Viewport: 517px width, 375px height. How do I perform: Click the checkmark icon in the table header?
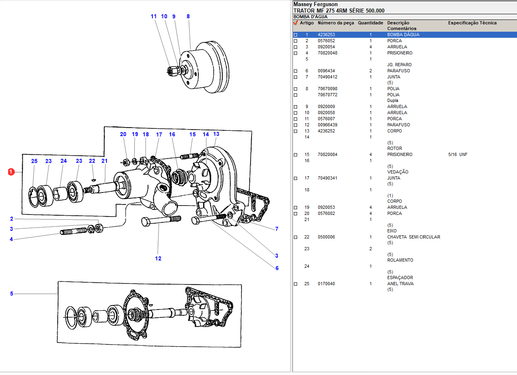point(295,23)
